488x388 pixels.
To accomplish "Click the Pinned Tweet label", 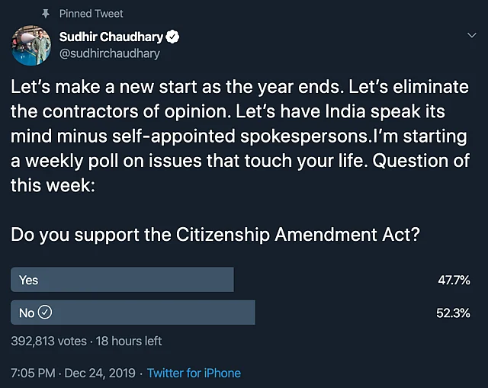I will click(91, 14).
